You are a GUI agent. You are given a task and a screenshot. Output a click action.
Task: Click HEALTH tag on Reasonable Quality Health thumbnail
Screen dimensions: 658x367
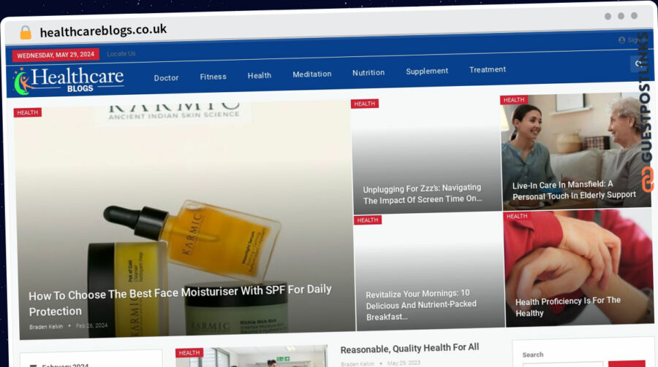pyautogui.click(x=189, y=352)
